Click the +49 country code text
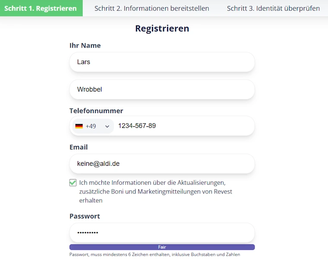 click(x=91, y=126)
